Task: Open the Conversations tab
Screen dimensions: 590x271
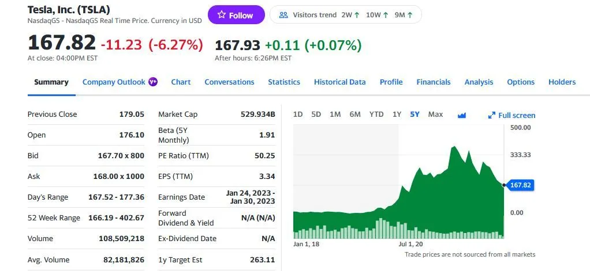Action: click(229, 82)
